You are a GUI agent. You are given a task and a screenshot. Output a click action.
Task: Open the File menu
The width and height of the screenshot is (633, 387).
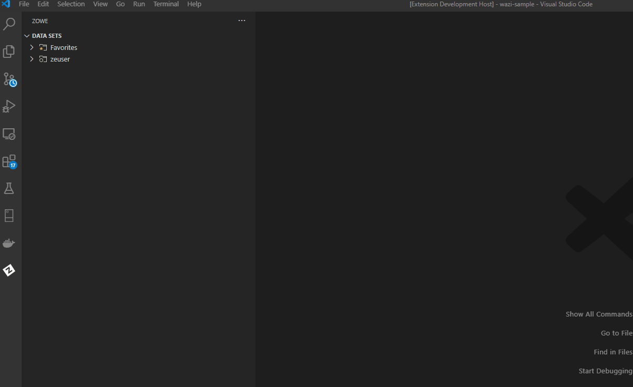click(x=24, y=4)
